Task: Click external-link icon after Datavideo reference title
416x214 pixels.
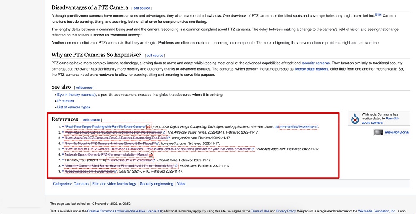Action: [x=253, y=149]
